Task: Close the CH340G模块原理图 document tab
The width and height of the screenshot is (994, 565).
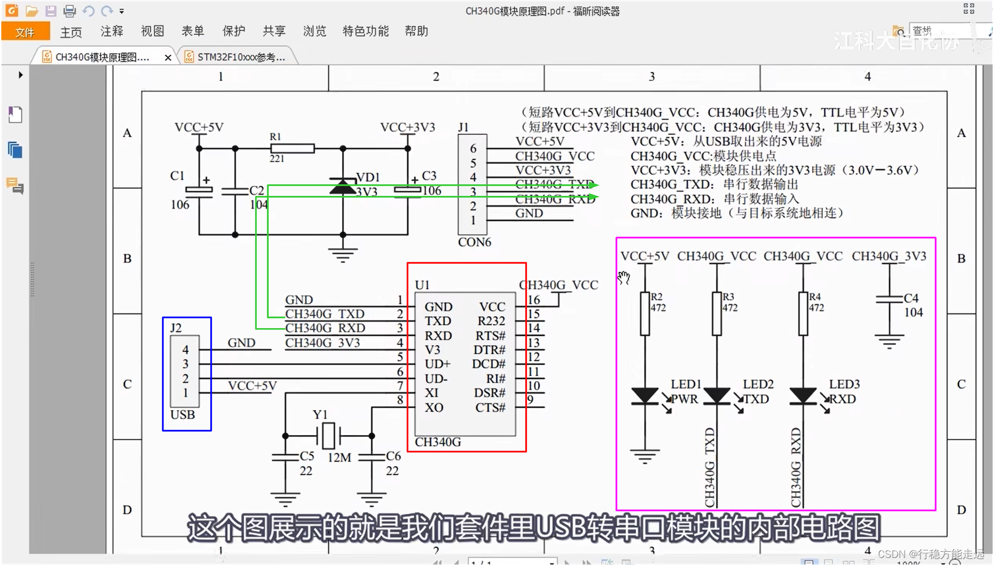Action: 168,57
